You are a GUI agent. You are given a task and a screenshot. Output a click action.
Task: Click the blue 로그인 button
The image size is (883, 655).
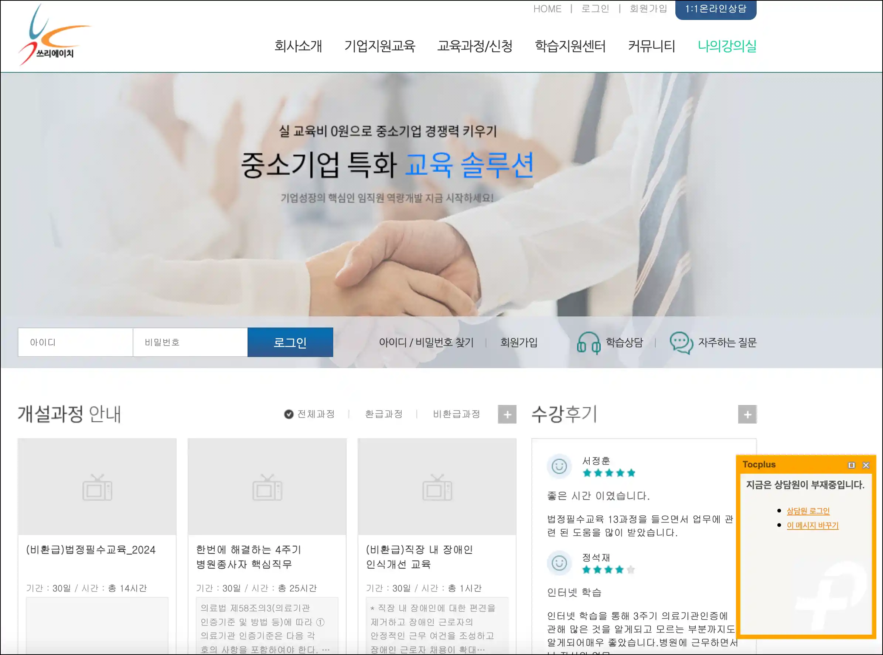290,343
